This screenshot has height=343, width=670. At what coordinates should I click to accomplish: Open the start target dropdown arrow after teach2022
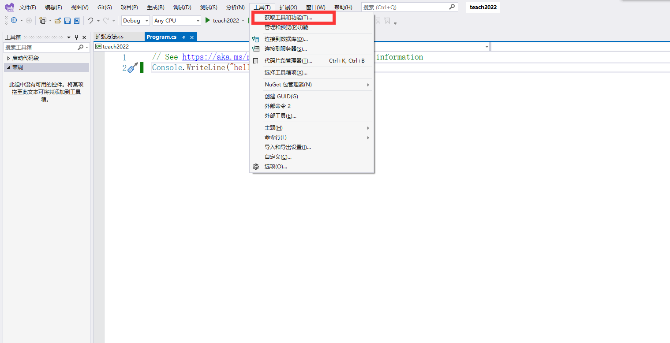coord(243,20)
